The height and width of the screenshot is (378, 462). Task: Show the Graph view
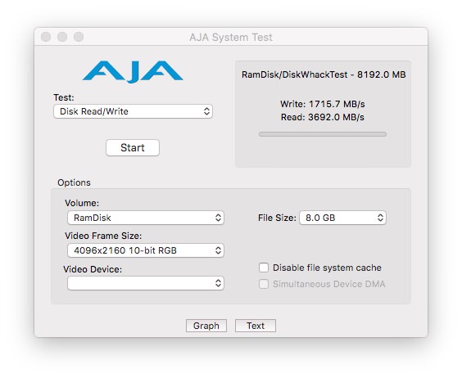[206, 326]
